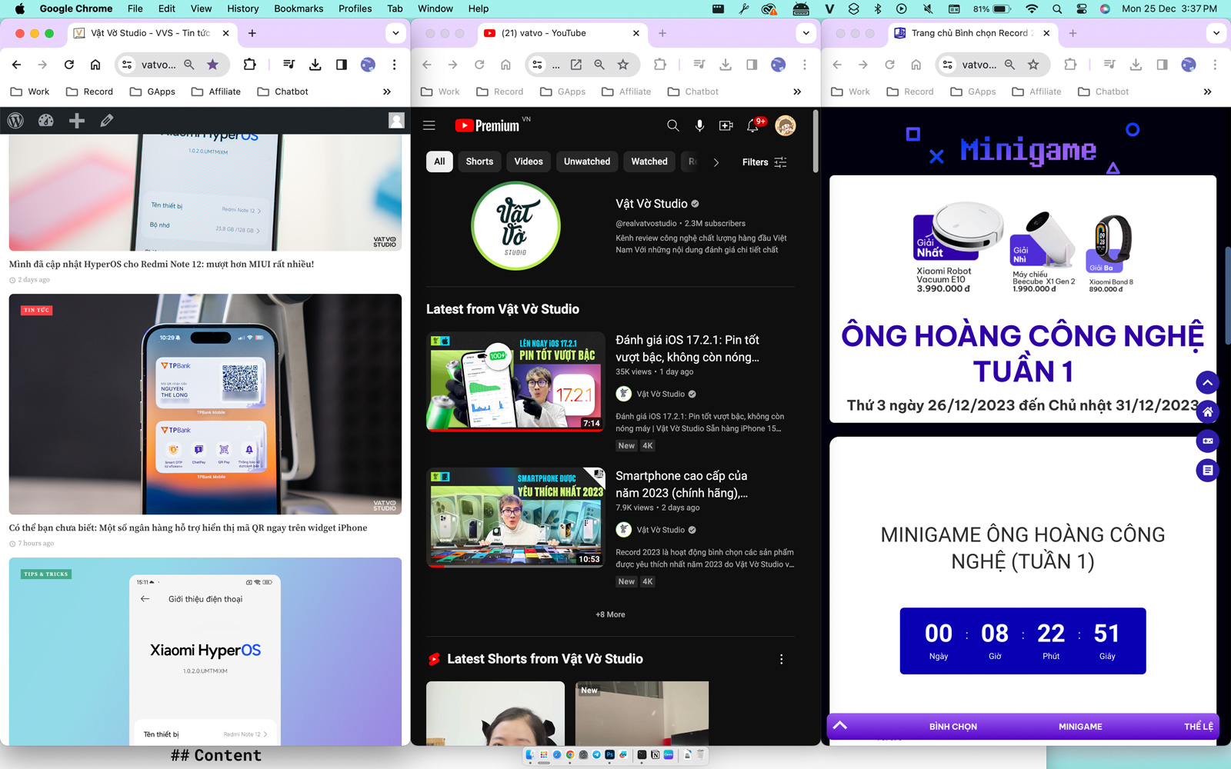Screen dimensions: 1231x769
Task: Click address bar in left Chrome window
Action: click(172, 65)
